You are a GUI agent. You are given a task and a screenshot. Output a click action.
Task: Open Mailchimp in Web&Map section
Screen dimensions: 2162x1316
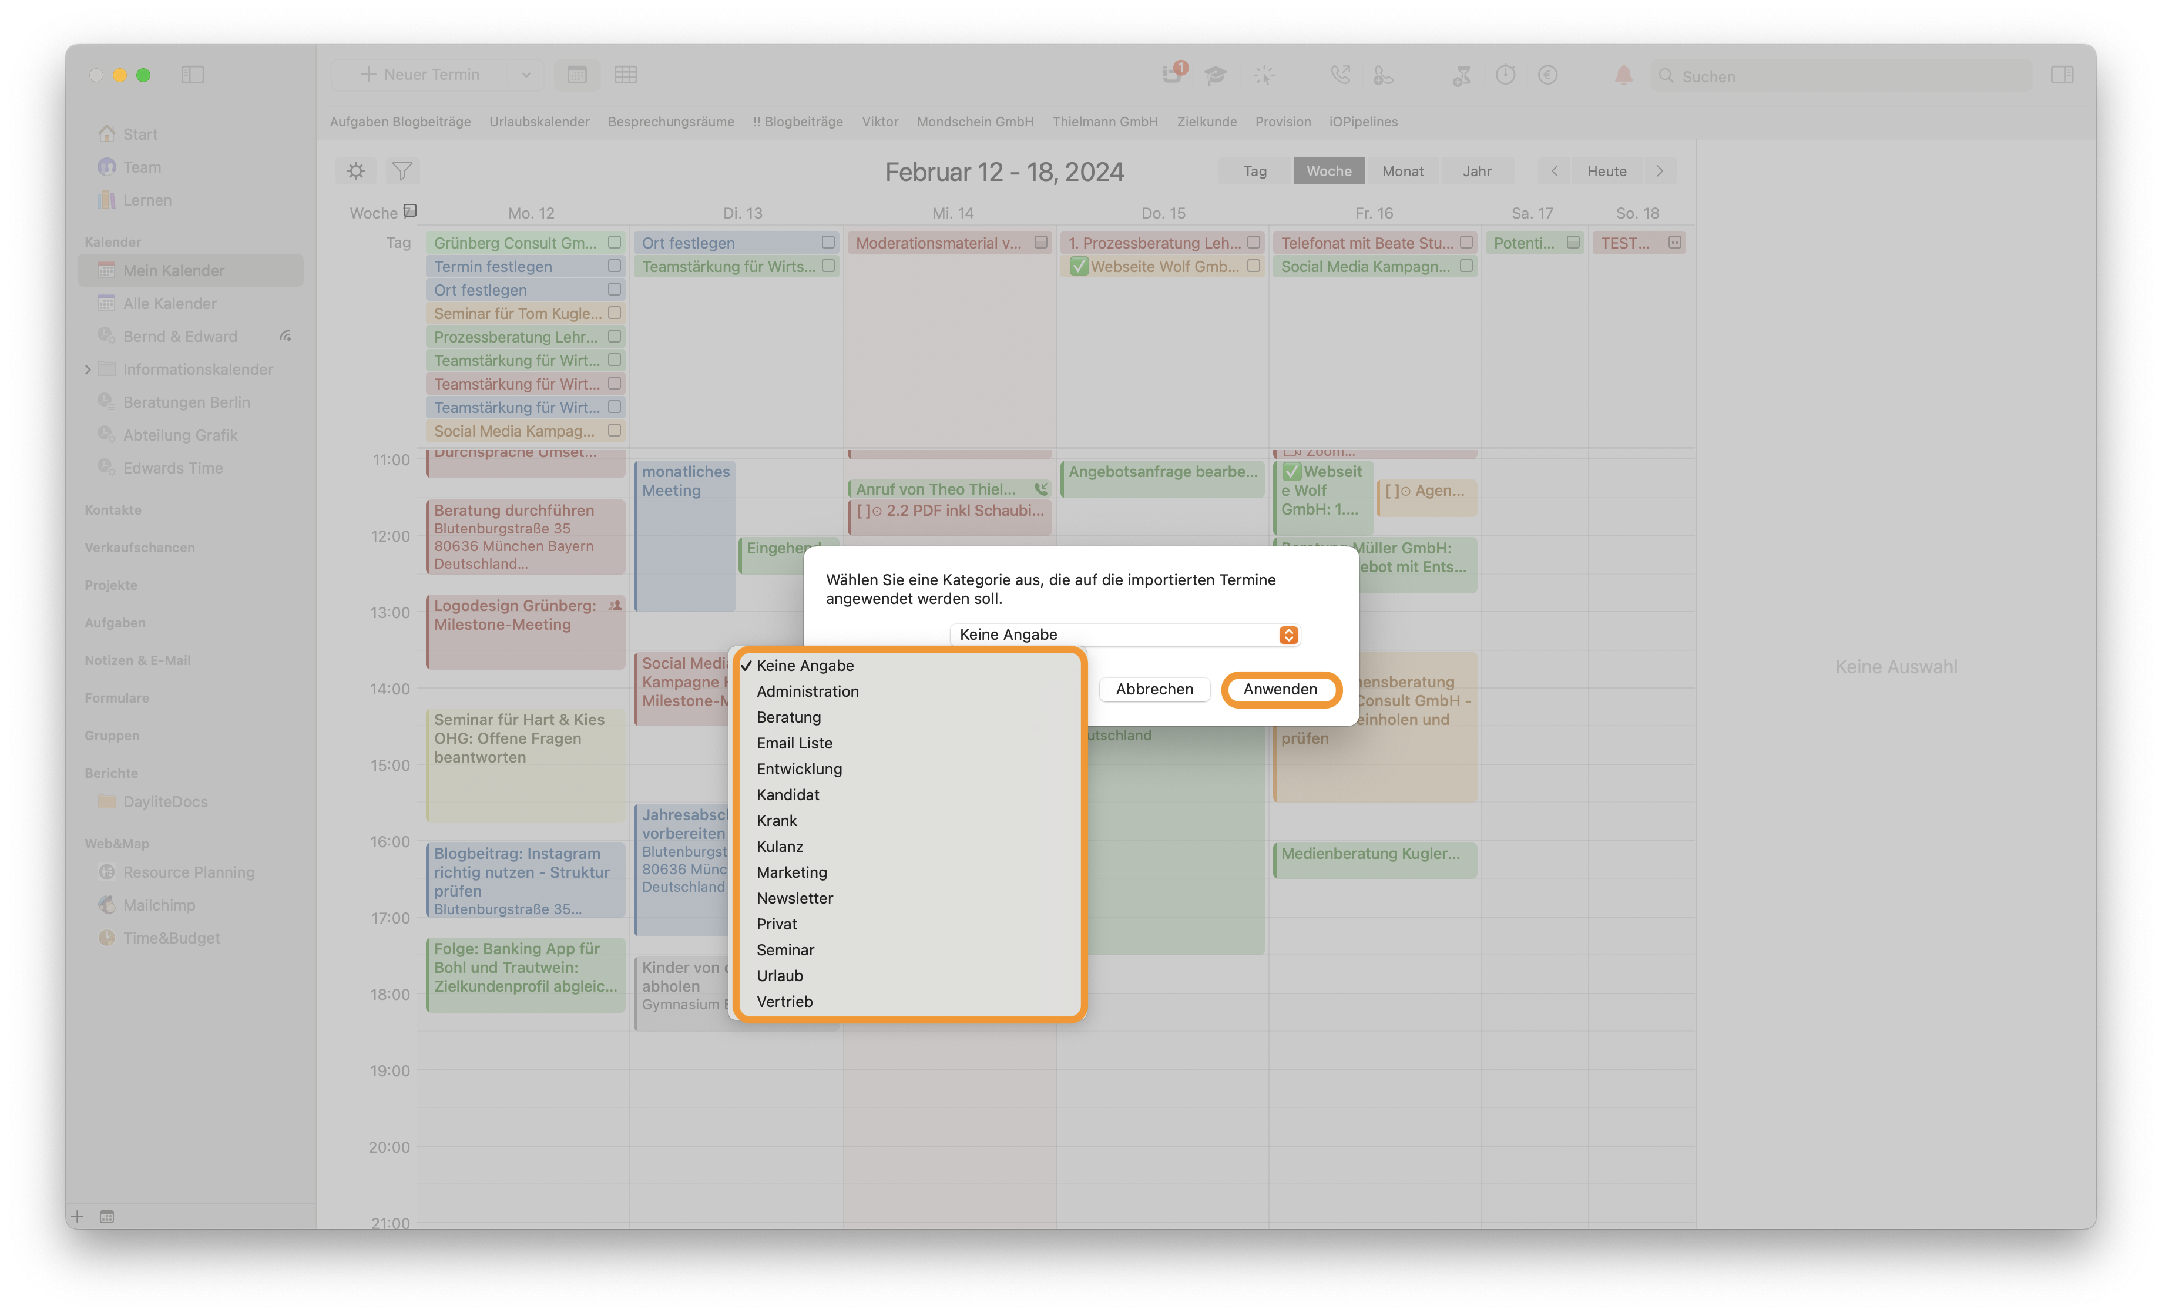click(x=159, y=905)
